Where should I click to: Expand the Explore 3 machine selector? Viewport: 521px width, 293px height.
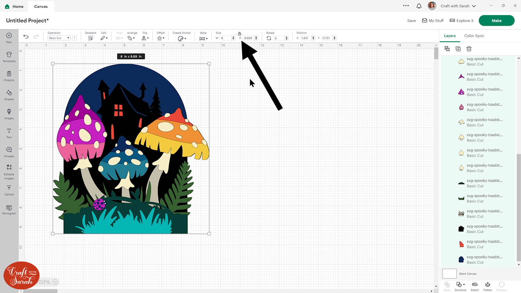pos(461,21)
